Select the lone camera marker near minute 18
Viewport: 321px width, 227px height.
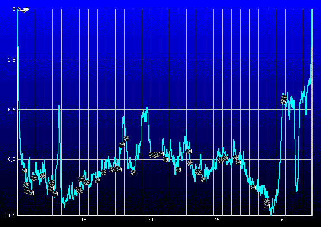(x=97, y=180)
